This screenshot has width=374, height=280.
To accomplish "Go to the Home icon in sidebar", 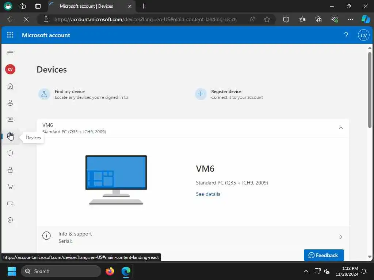I will tap(10, 86).
